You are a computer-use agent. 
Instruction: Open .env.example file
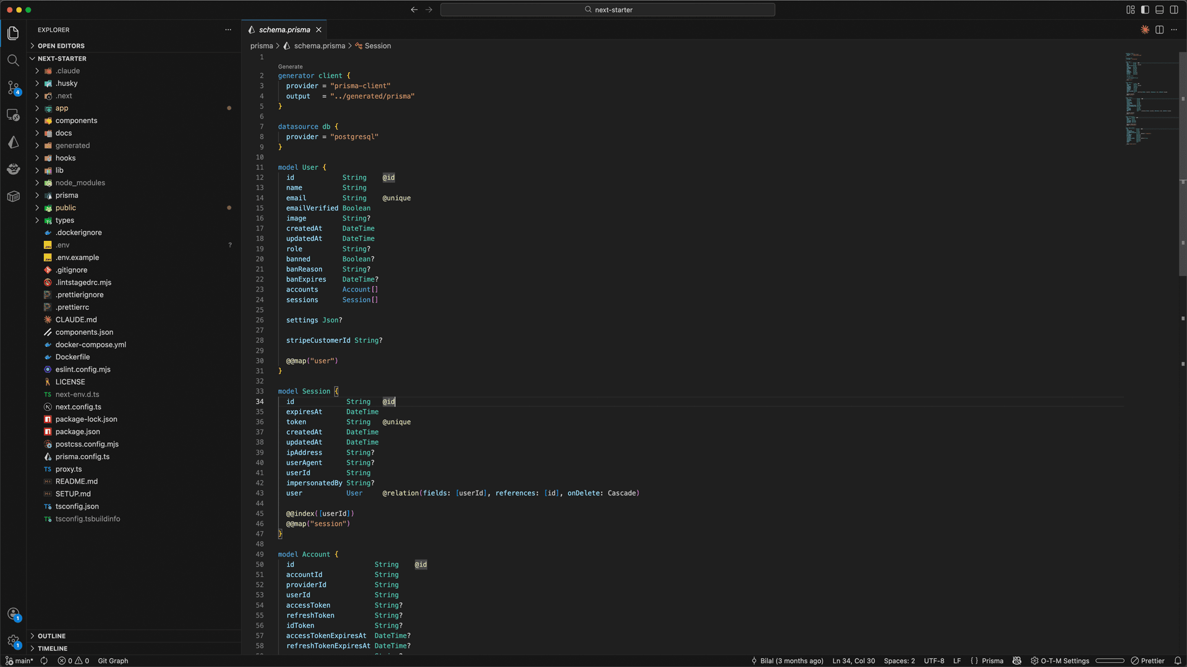77,258
